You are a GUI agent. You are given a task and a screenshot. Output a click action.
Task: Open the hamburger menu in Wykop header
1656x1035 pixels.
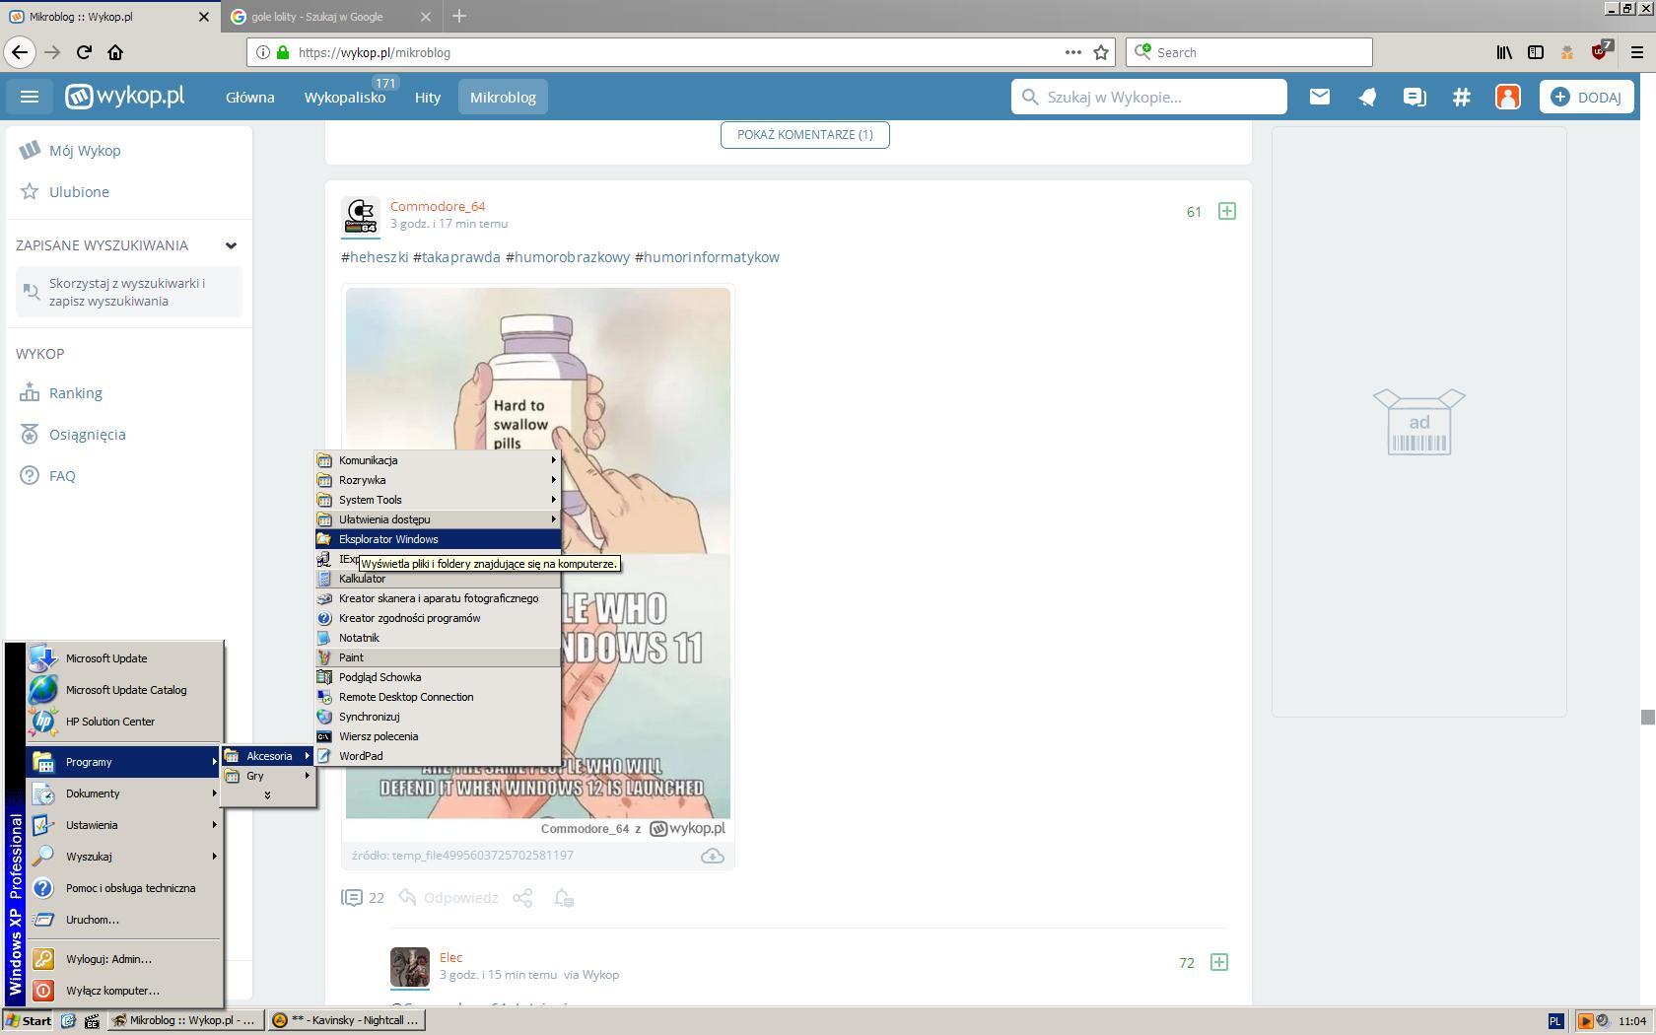pos(29,97)
